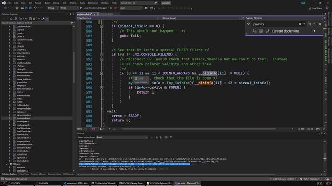Select mathmodule.c in Solution Explorer

click(x=23, y=95)
